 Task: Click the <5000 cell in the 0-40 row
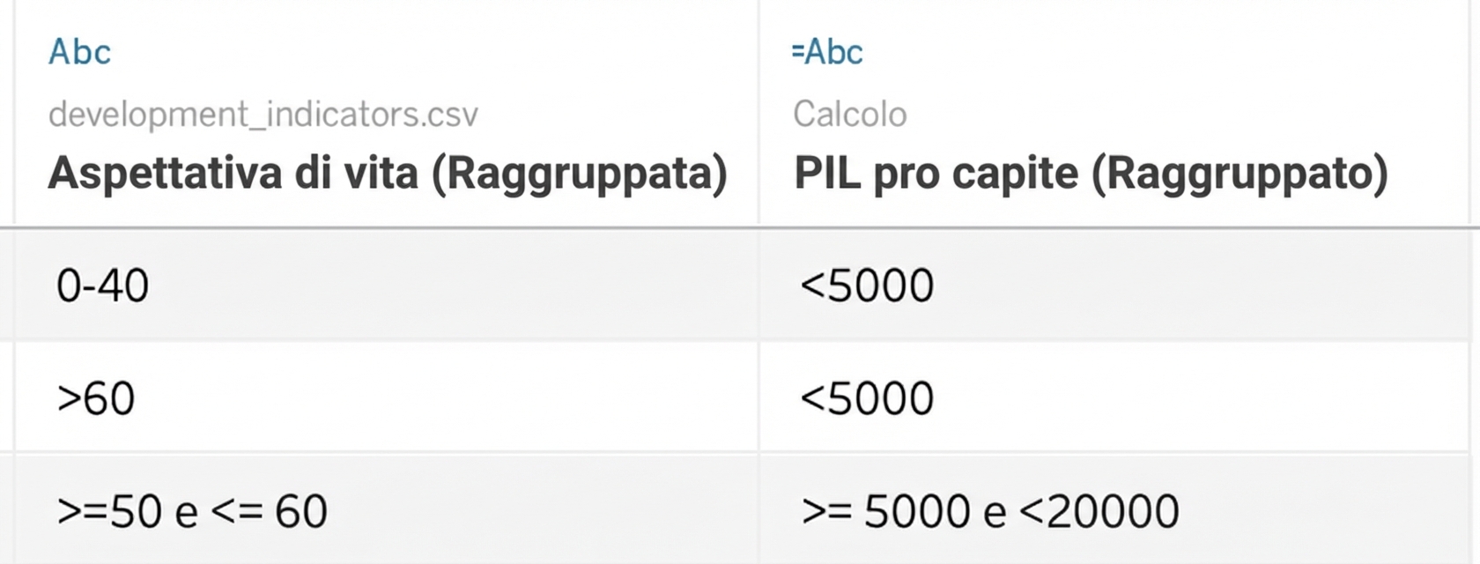coord(867,286)
